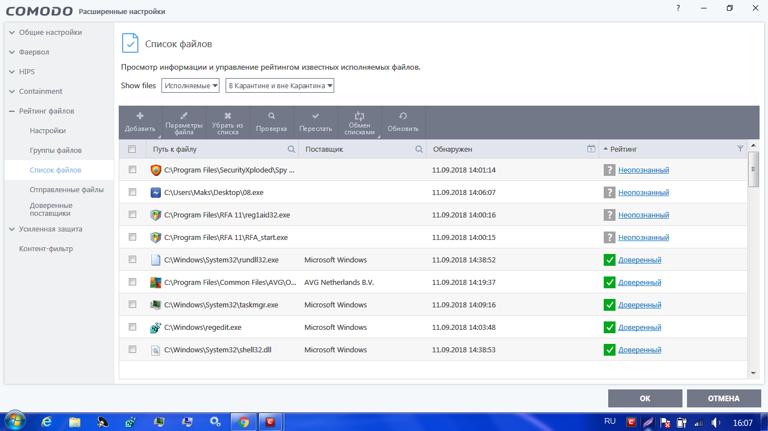Open Параметры файла toolbar icon
This screenshot has width=768, height=431.
point(184,116)
